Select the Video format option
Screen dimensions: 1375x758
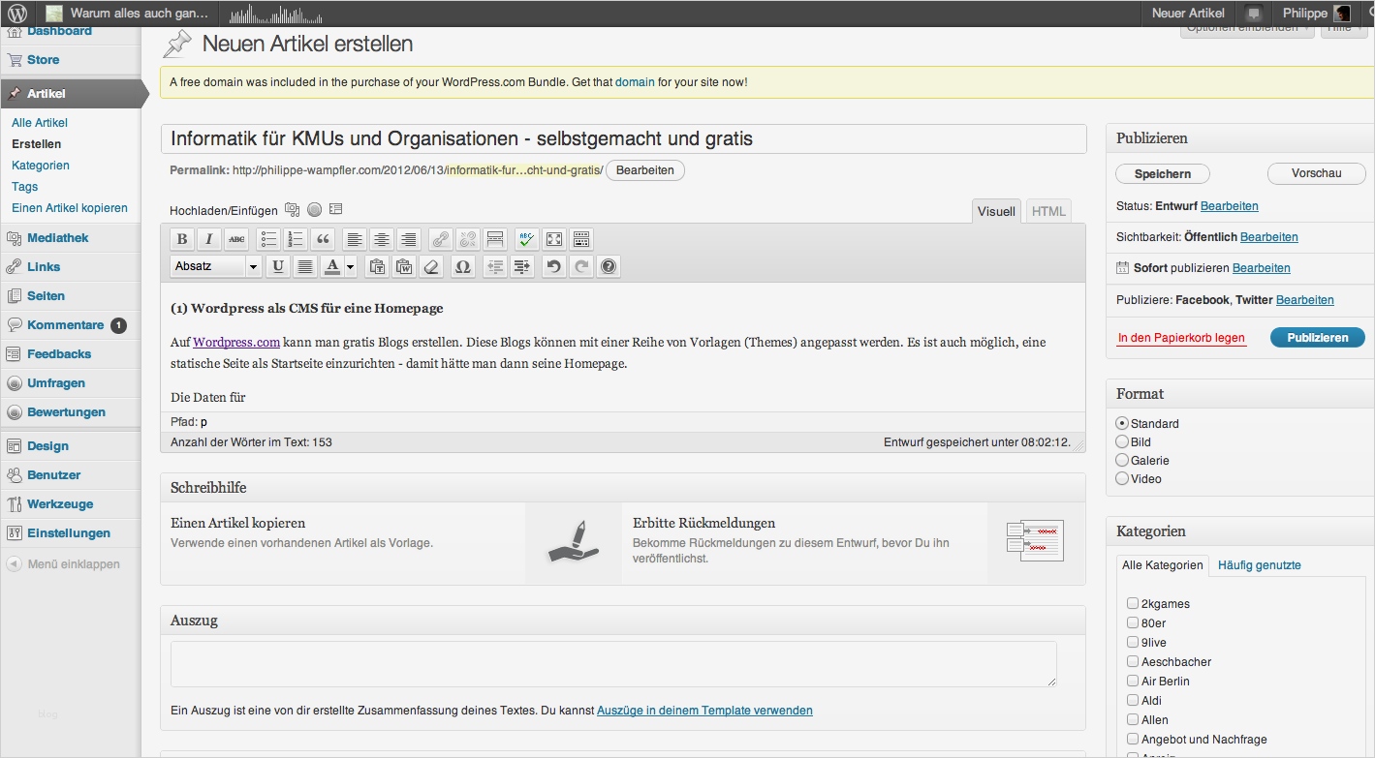click(1122, 478)
